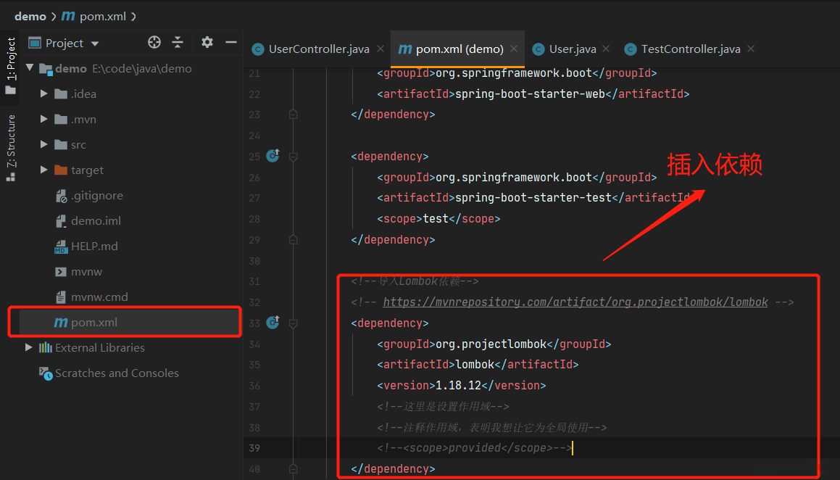Click the gutter bean icon on line 33
840x480 pixels.
pos(273,322)
